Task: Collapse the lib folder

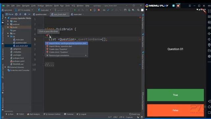Action: click(8, 36)
